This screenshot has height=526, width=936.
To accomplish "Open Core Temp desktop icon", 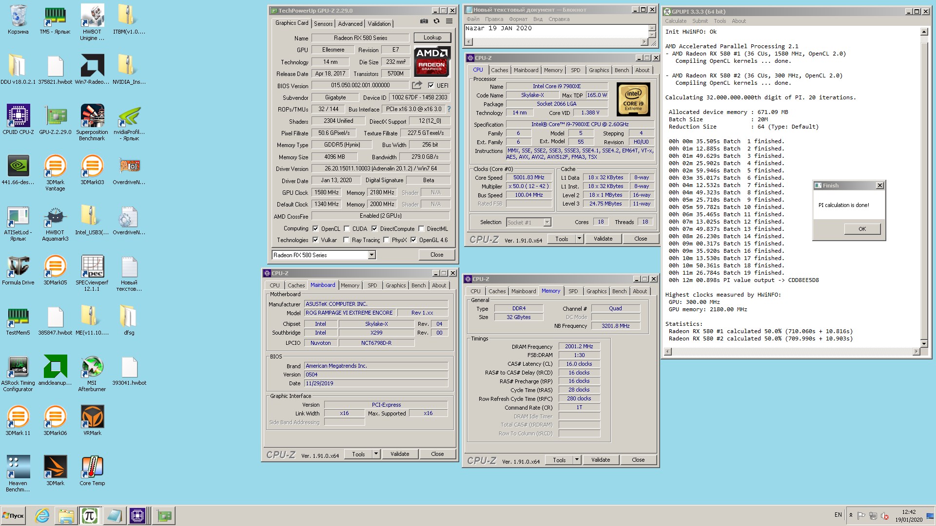I will (92, 470).
